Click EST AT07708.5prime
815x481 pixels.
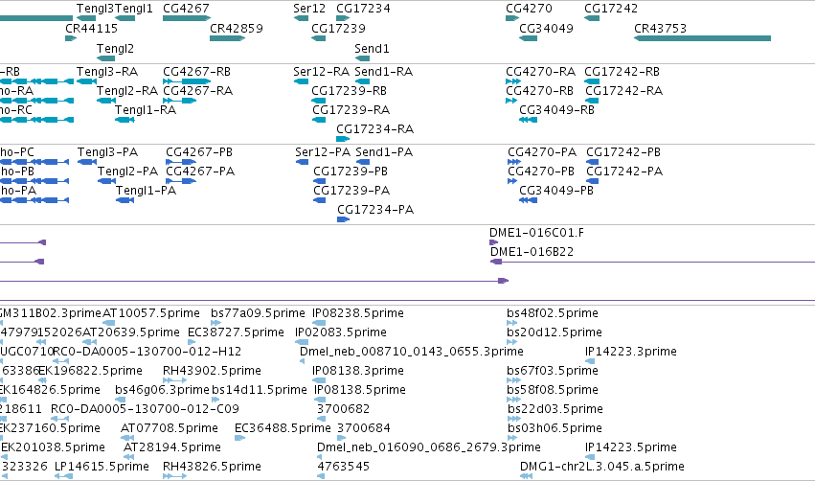coord(170,428)
